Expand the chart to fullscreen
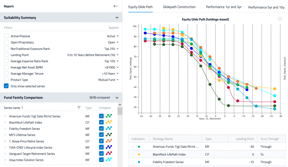The height and width of the screenshot is (167, 288). point(280,19)
